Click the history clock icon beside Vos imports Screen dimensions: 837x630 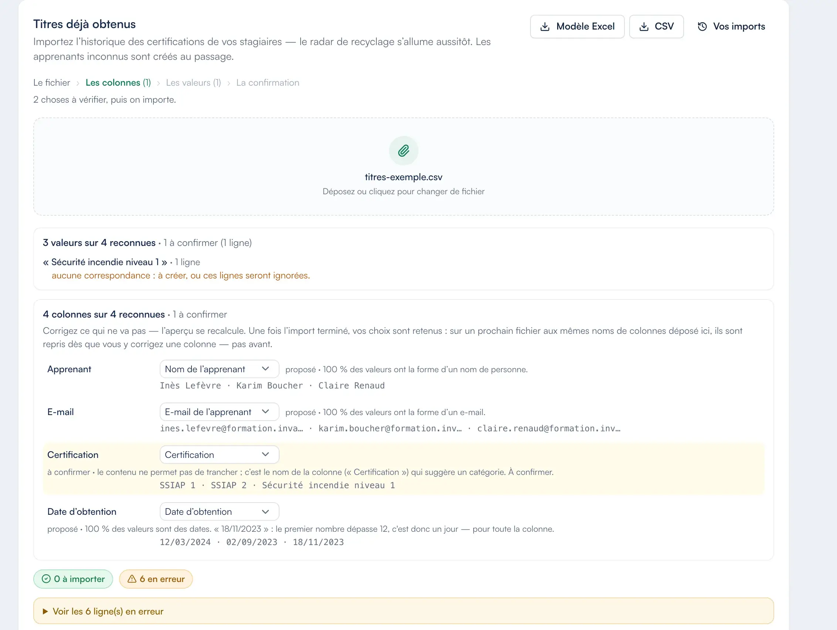point(702,27)
